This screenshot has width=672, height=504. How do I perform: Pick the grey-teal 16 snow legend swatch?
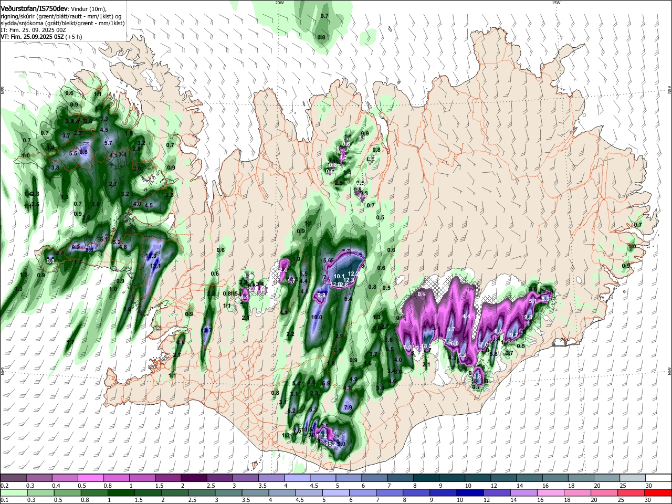[x=555, y=478]
